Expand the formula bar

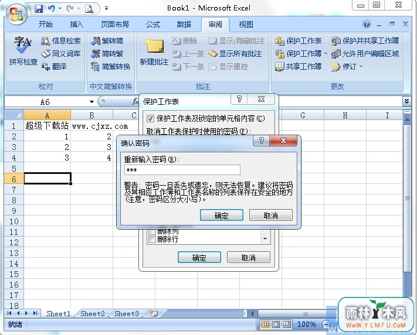[x=406, y=101]
